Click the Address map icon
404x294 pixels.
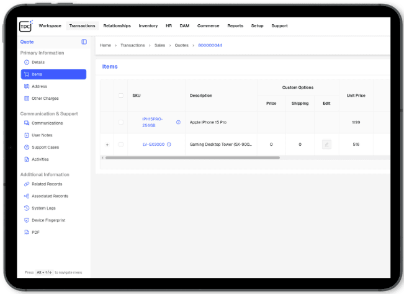[27, 86]
